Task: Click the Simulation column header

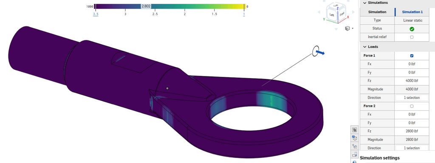Action: pyautogui.click(x=377, y=12)
